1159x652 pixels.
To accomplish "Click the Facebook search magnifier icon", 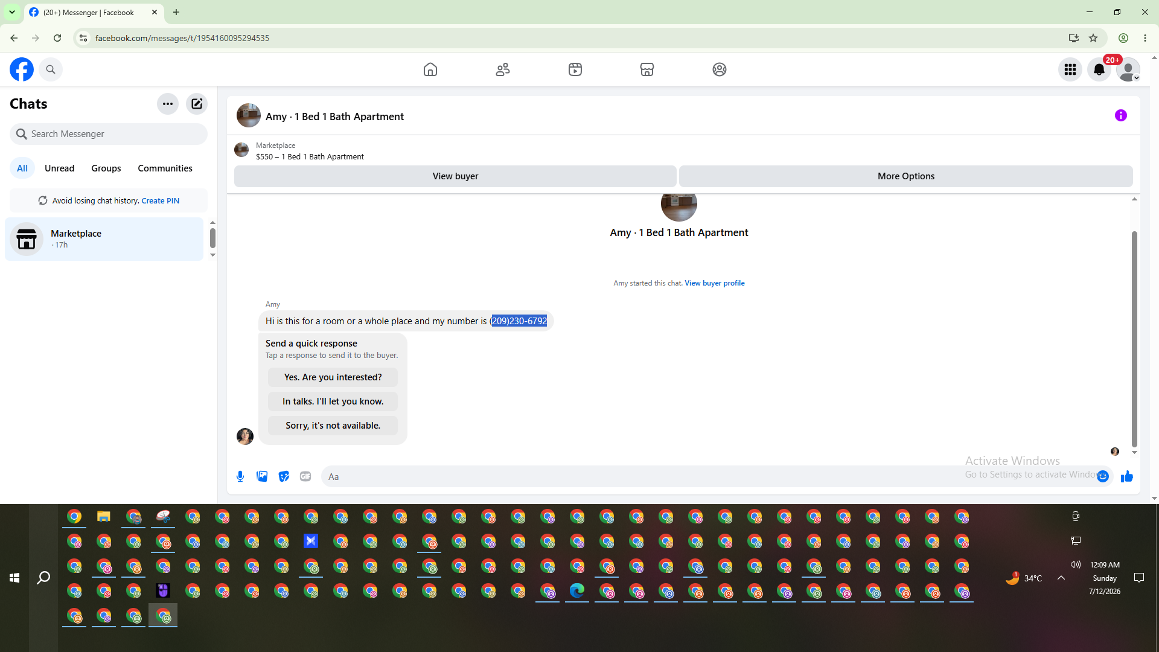I will tap(51, 69).
